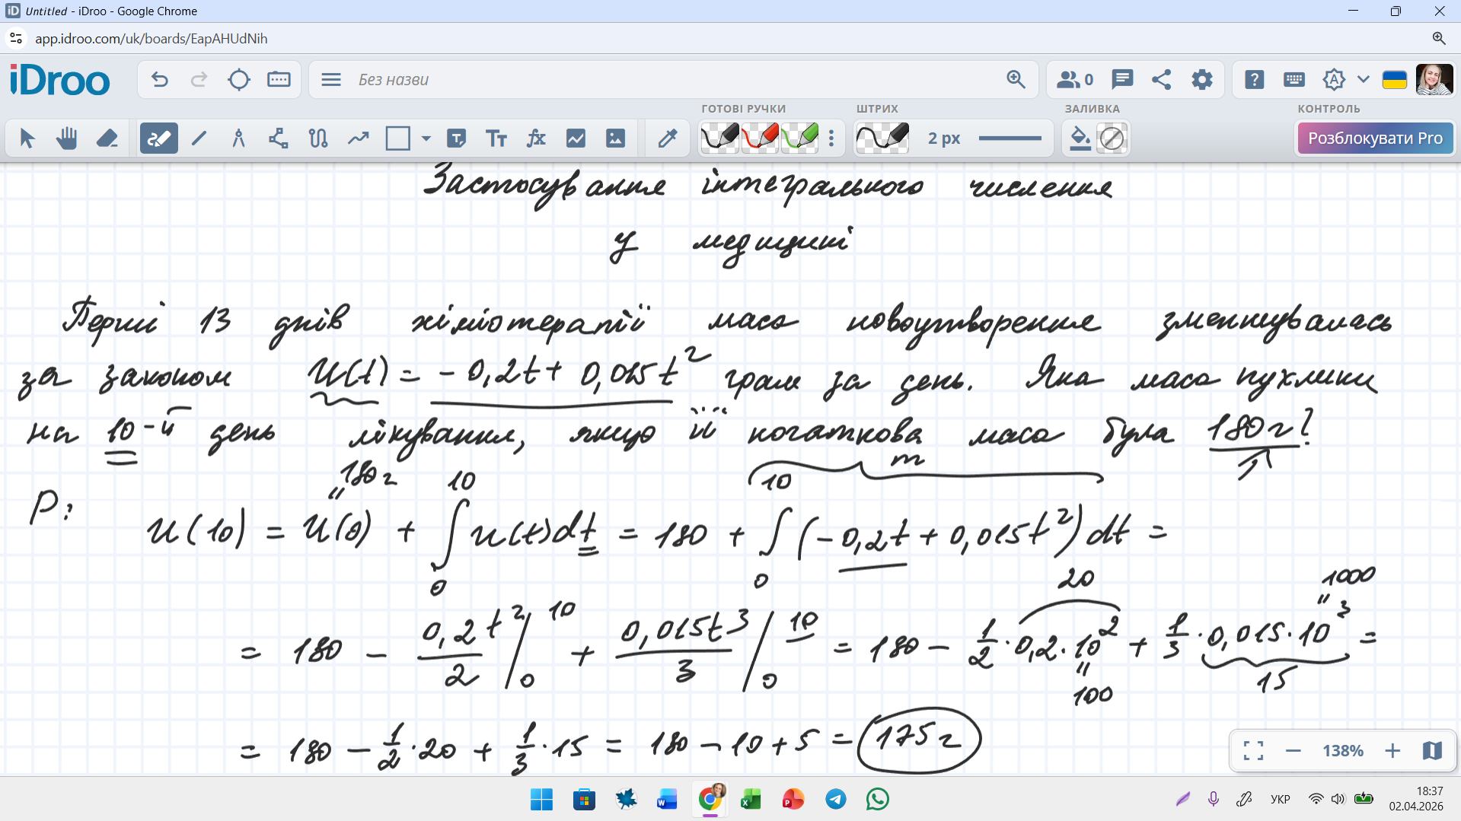Select the red ready pen swatch

[x=760, y=138]
